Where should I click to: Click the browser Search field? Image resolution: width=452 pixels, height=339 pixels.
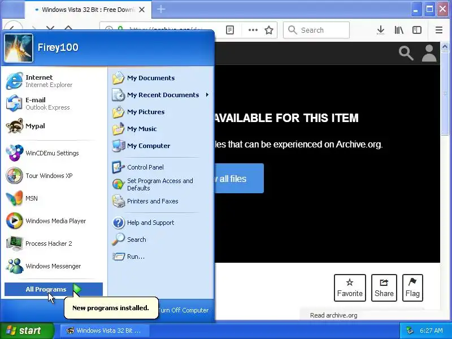(316, 30)
